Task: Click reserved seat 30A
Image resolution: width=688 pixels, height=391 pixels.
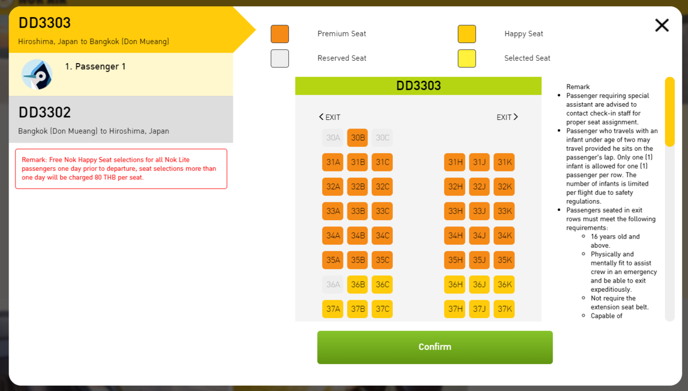Action: click(333, 138)
